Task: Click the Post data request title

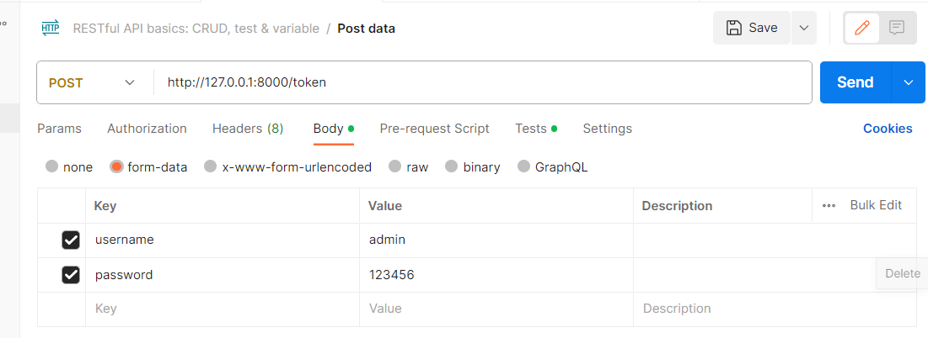Action: [367, 29]
